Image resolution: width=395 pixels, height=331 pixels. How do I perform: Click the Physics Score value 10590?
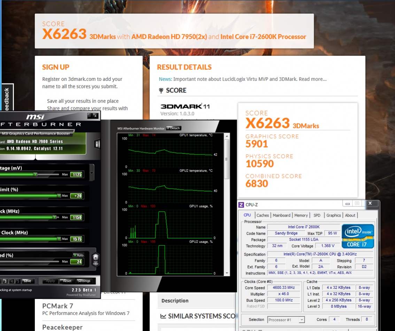[260, 164]
